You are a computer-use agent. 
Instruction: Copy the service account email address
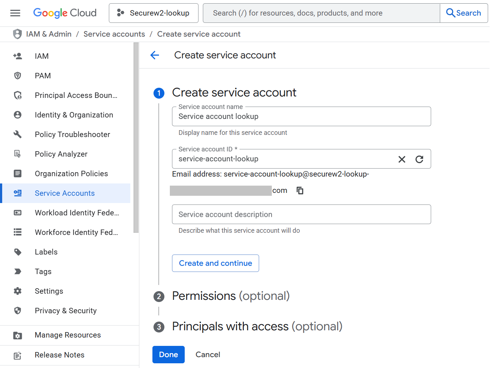tap(300, 191)
